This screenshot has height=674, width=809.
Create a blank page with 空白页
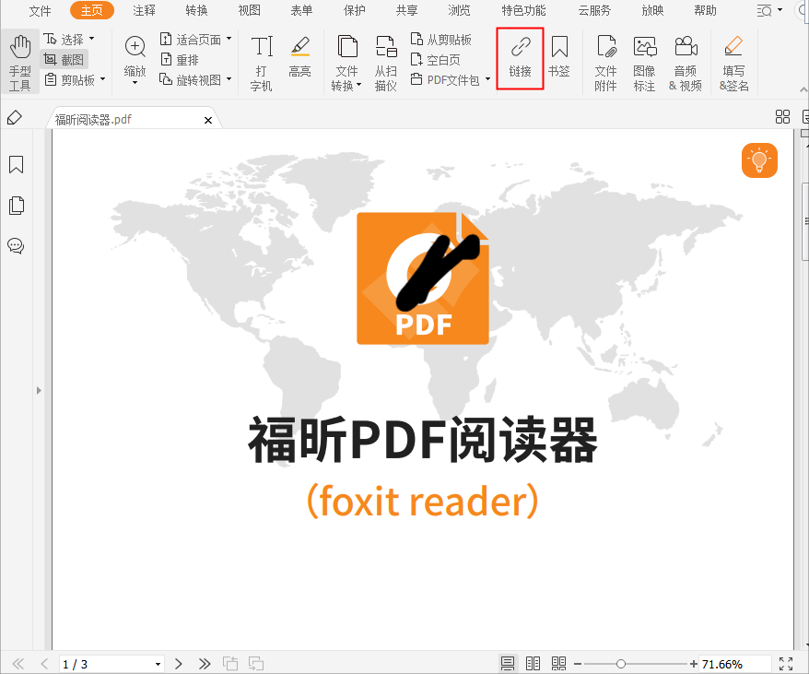(437, 59)
